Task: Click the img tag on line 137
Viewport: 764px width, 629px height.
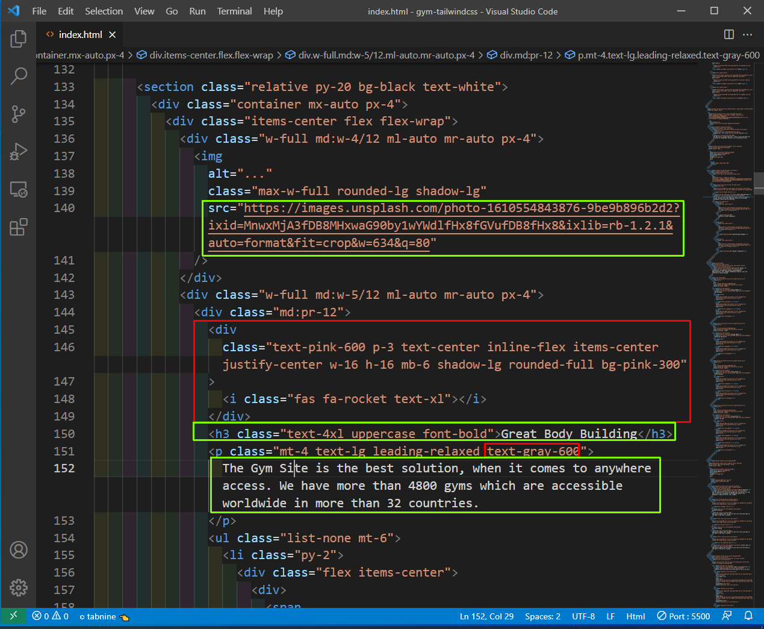Action: click(x=211, y=156)
